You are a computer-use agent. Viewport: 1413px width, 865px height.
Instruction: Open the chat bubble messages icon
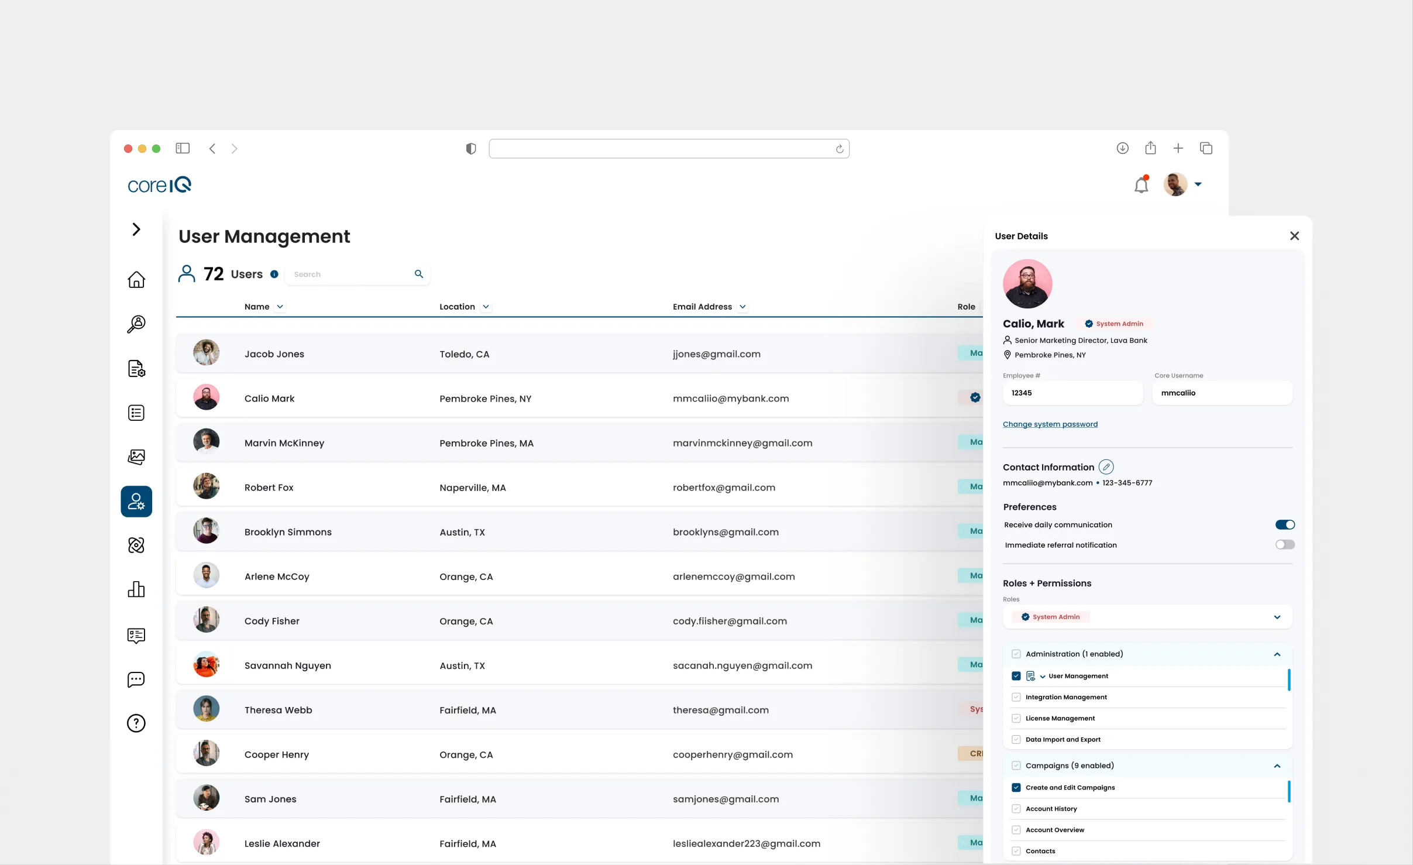(x=136, y=679)
